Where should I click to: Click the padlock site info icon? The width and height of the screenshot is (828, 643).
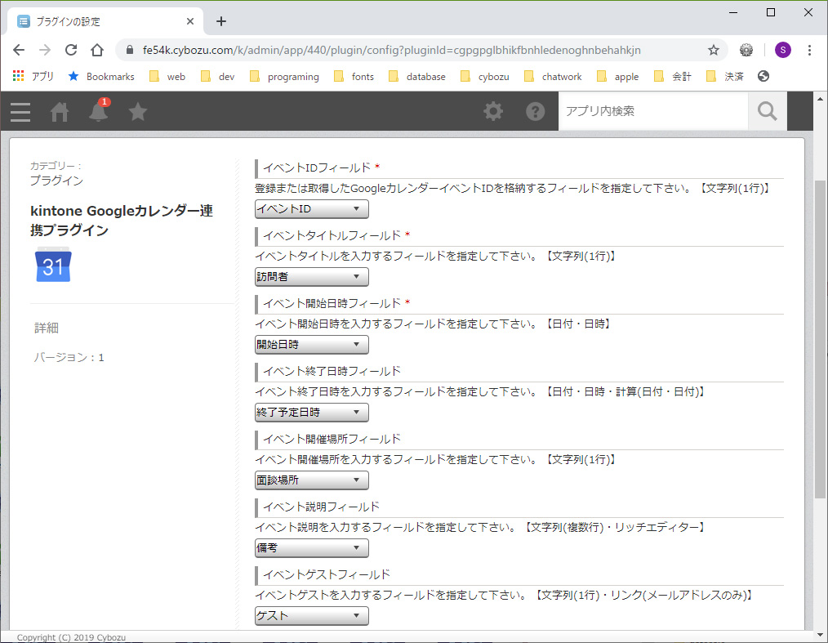pos(129,50)
